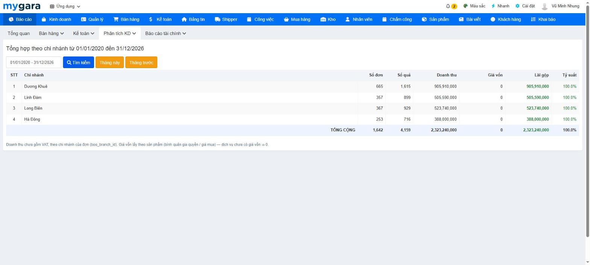Select the Long Biên branch row

point(292,108)
